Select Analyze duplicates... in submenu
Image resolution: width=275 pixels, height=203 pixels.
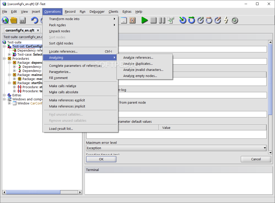tap(145, 64)
